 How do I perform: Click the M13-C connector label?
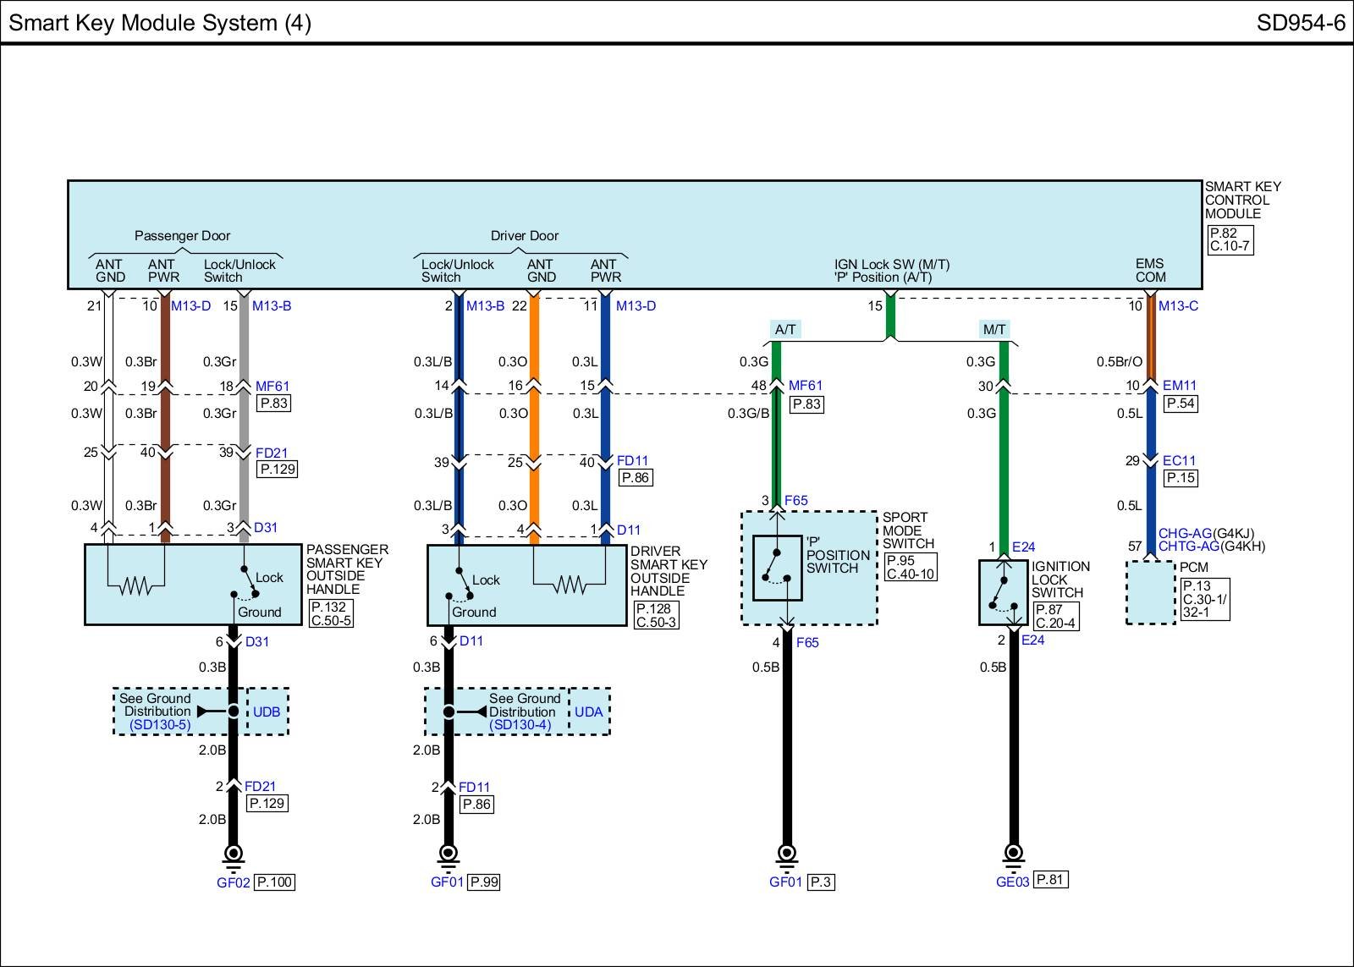[x=1178, y=305]
